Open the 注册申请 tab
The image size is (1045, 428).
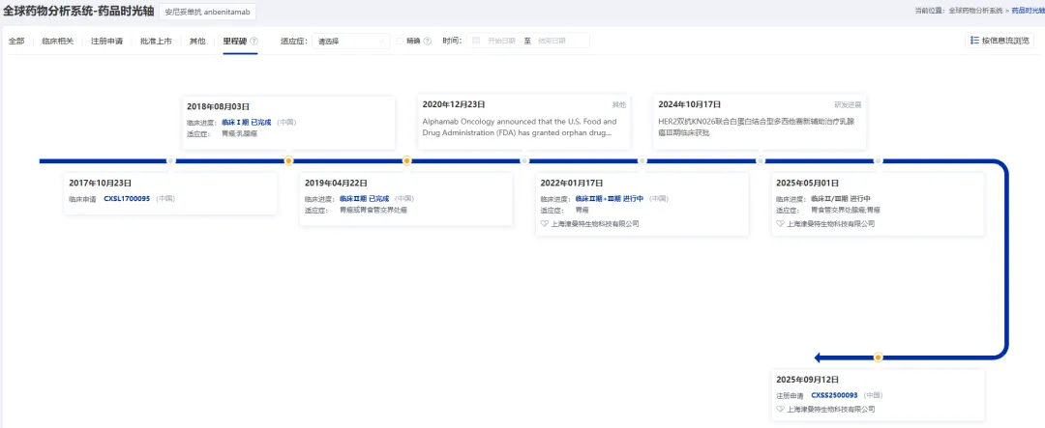(106, 42)
